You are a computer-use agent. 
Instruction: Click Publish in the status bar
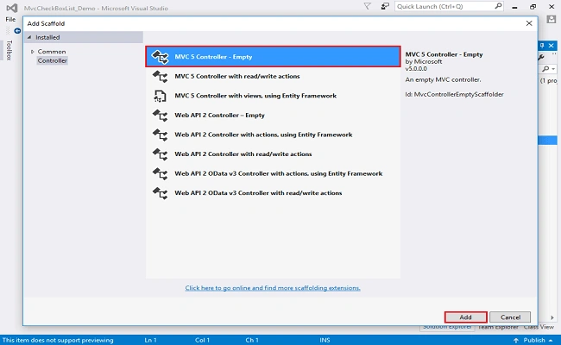click(534, 341)
